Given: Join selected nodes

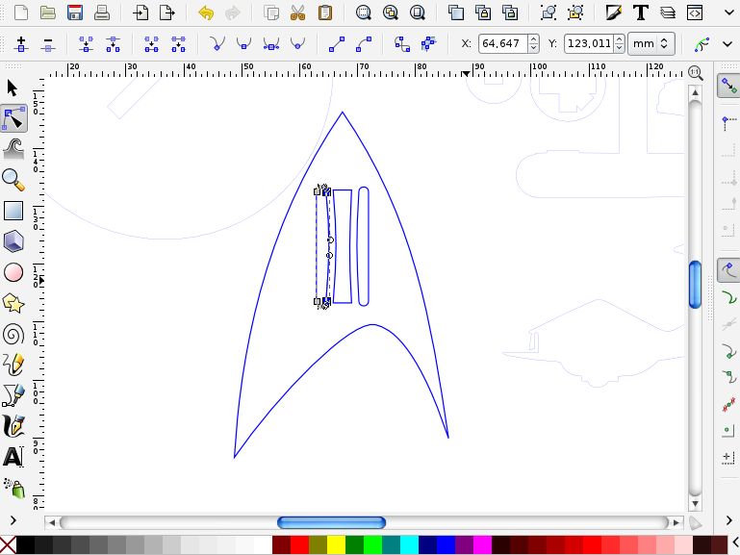Looking at the screenshot, I should click(86, 44).
